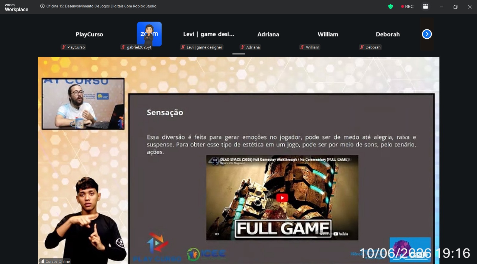
Task: Open the meeting information icon
Action: [x=42, y=6]
